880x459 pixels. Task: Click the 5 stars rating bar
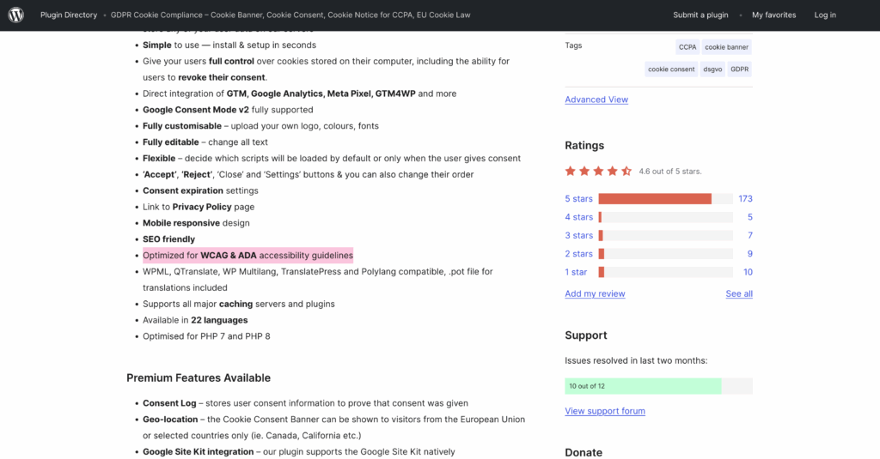[665, 199]
